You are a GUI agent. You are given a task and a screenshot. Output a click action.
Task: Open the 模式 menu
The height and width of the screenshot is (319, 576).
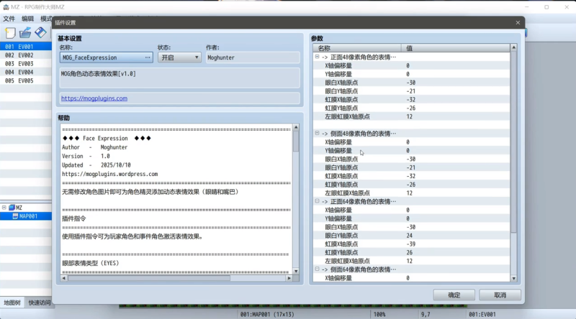coord(46,19)
